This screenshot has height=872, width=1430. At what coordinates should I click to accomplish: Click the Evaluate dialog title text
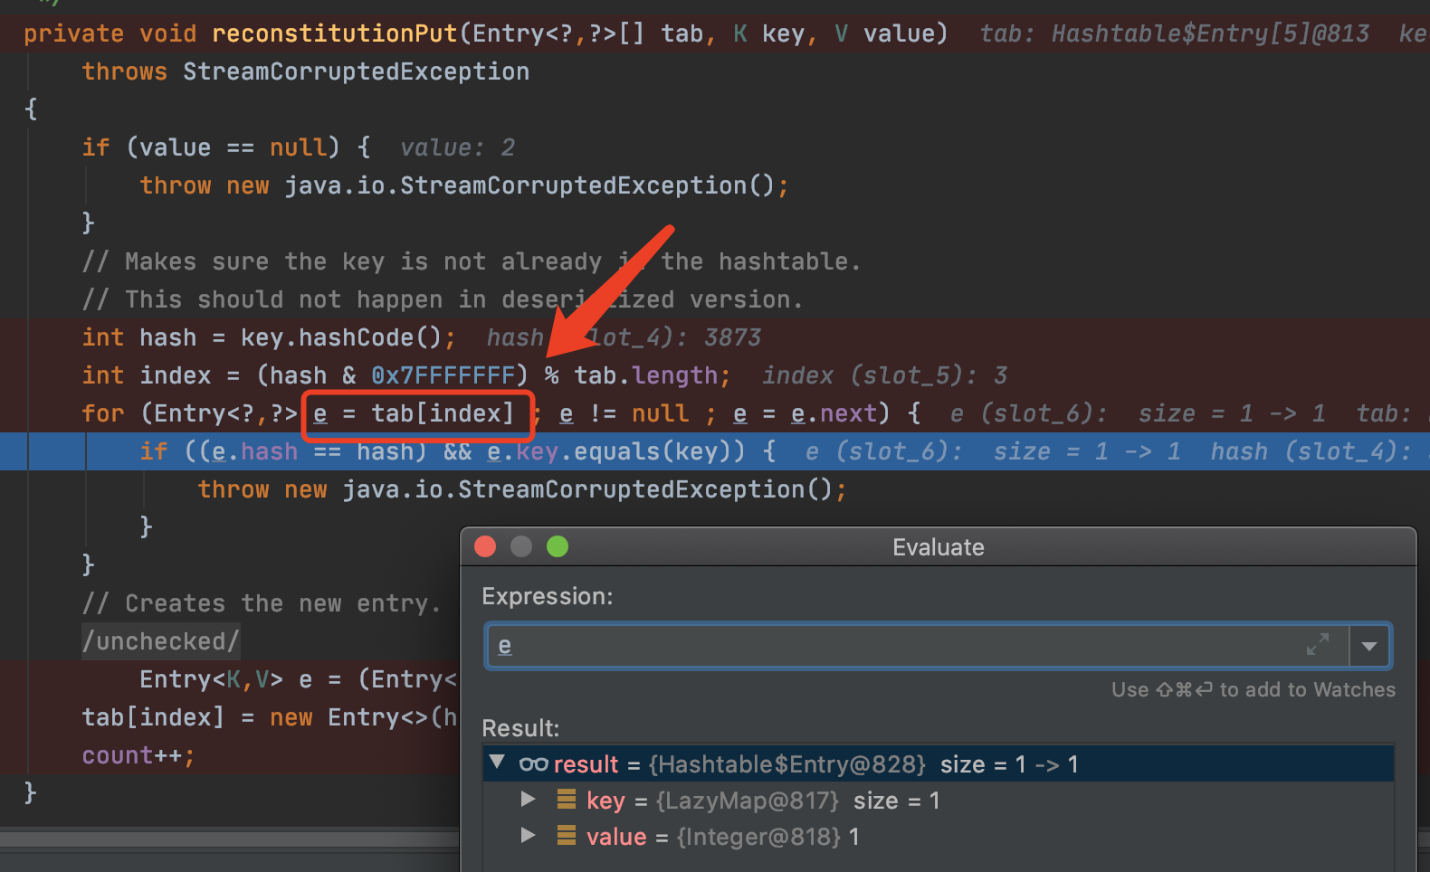click(938, 547)
